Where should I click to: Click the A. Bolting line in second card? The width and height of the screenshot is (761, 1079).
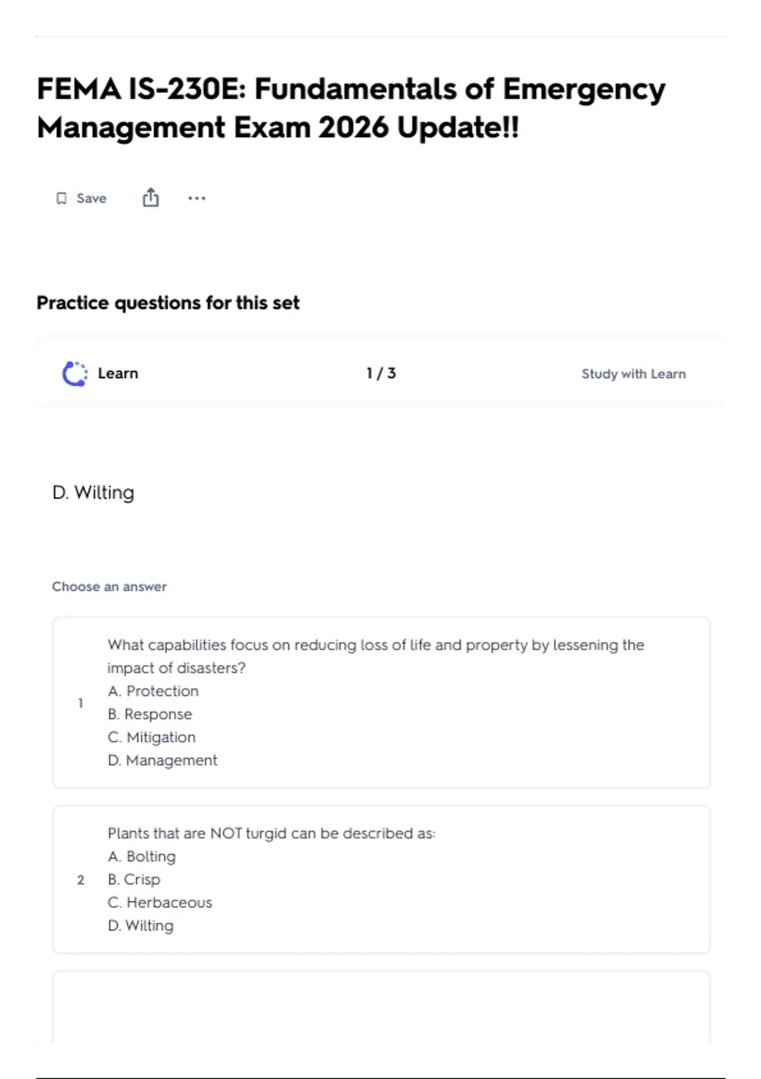[141, 857]
